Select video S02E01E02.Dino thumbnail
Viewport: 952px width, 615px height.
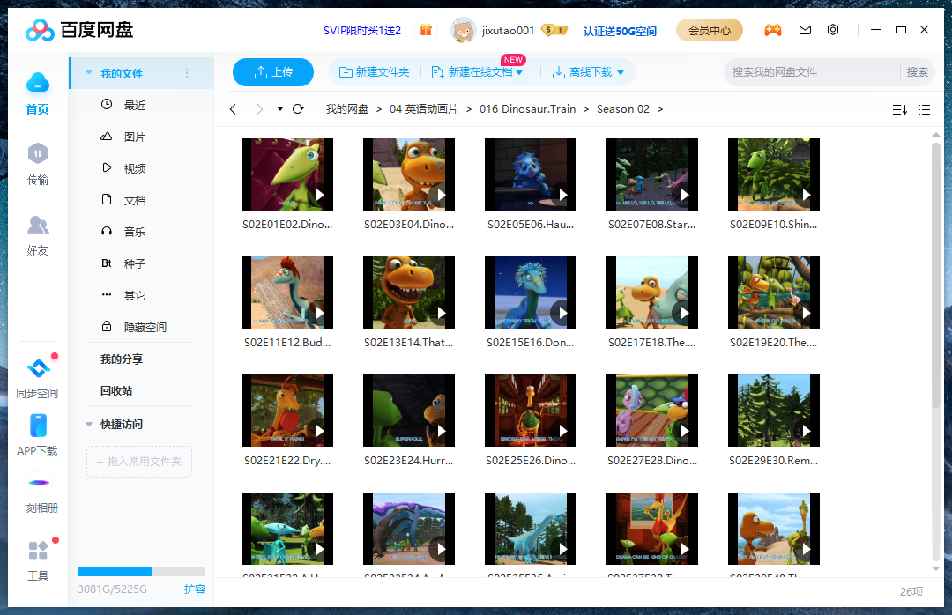(287, 174)
